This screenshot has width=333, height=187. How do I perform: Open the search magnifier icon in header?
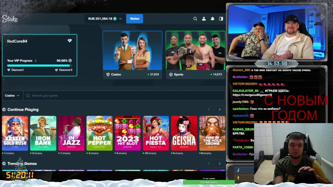pos(195,19)
